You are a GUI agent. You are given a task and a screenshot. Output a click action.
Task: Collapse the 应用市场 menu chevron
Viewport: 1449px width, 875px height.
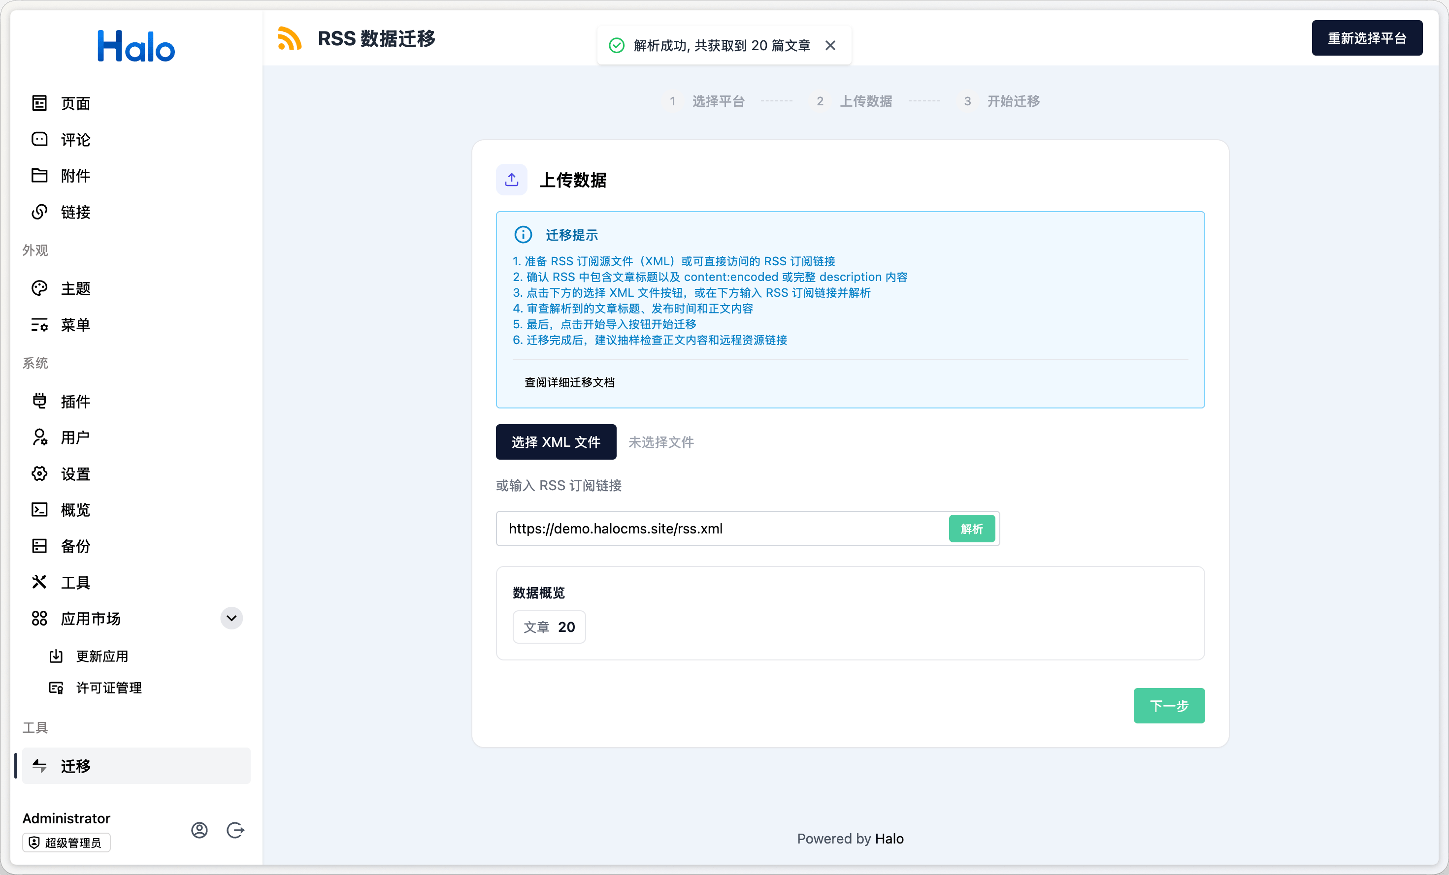(x=231, y=618)
